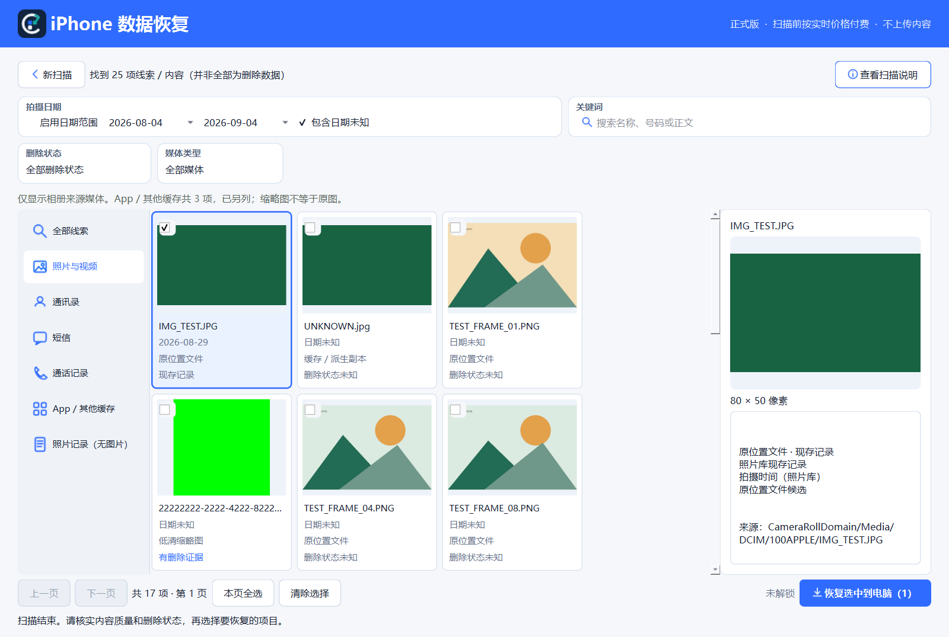This screenshot has height=637, width=949.
Task: Click the preview panel scrollbar up arrow
Action: coord(715,215)
